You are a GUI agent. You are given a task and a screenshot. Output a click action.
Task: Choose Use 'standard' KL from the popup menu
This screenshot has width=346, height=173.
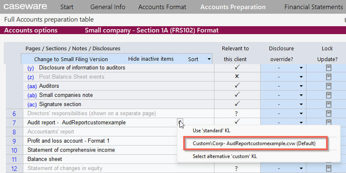212,131
